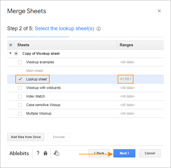This screenshot has height=168, width=171.
Task: Select the Index Match row label
Action: [36, 96]
